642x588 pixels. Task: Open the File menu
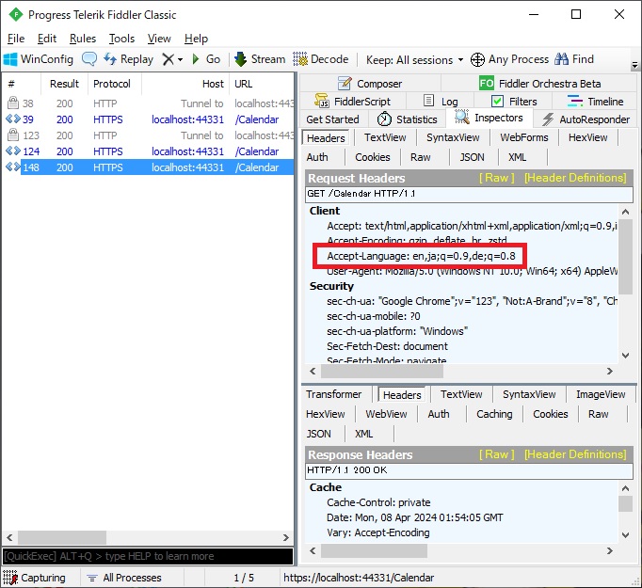pyautogui.click(x=16, y=39)
